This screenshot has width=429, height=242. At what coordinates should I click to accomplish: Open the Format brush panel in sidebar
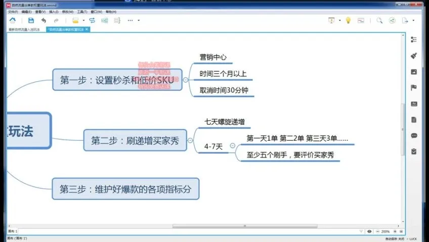(x=414, y=56)
